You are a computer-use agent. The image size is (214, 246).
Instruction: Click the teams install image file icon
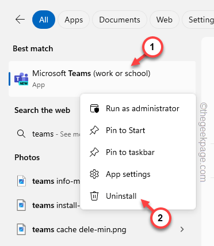pos(21,205)
